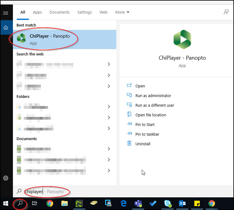The height and width of the screenshot is (210, 234).
Task: Choose Run as administrator
Action: (153, 96)
